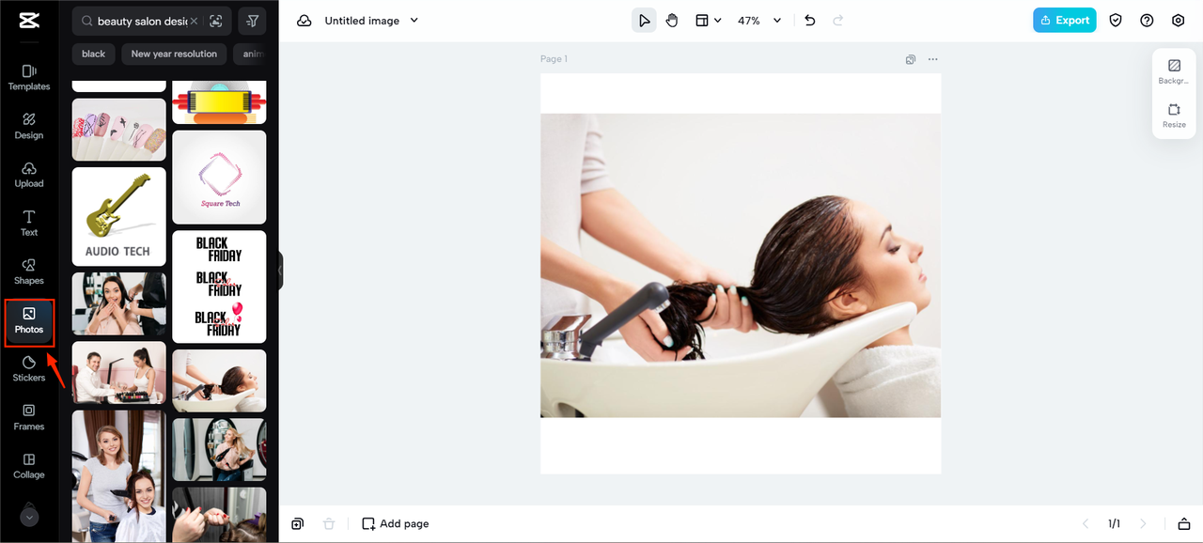Click the 1/1 page counter

click(x=1114, y=523)
